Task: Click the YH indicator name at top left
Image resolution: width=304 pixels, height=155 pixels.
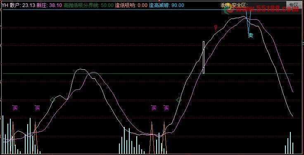Action: point(5,5)
